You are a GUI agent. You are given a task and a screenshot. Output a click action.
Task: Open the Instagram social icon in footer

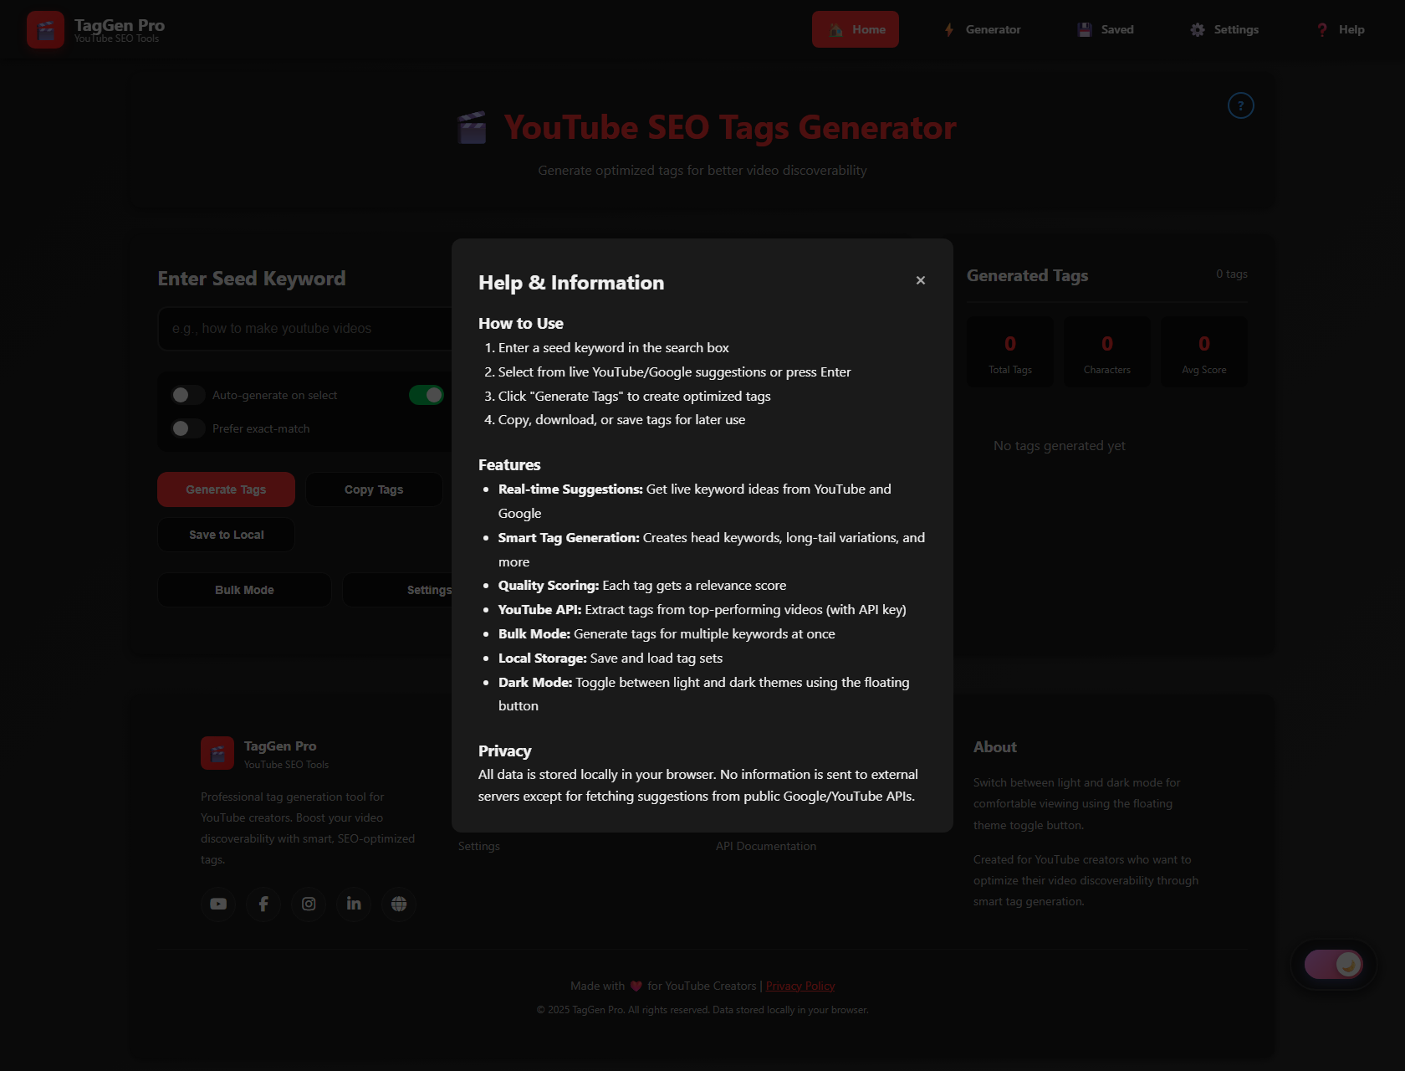click(309, 904)
